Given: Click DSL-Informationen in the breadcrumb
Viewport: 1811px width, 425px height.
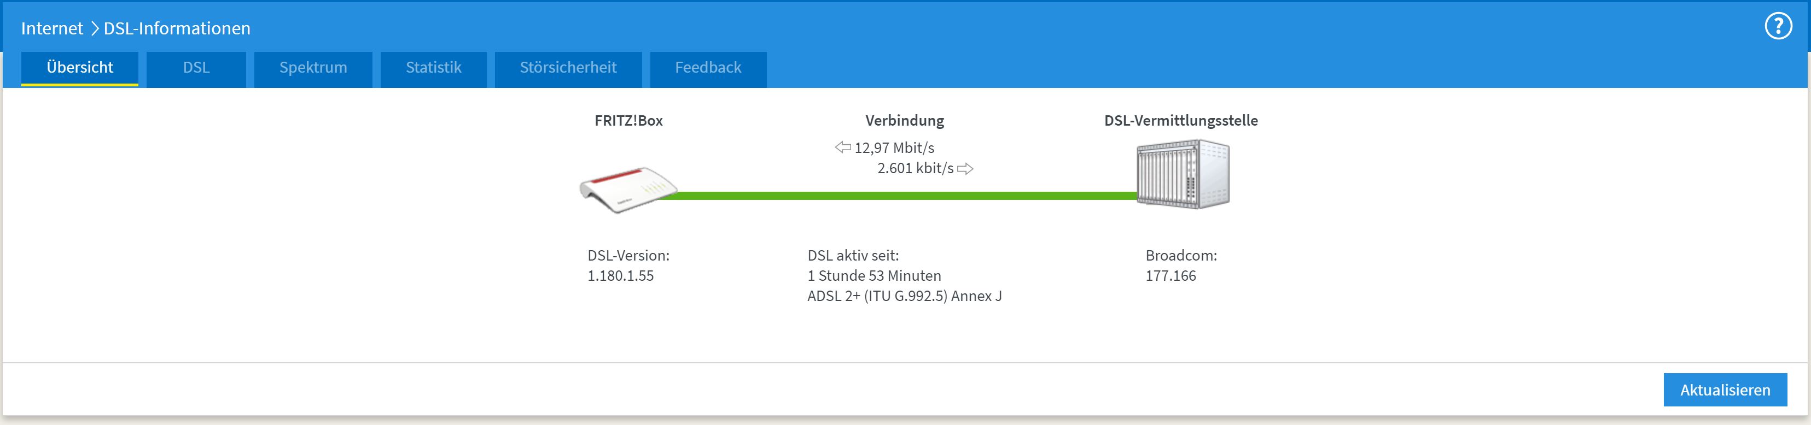Looking at the screenshot, I should click(x=177, y=29).
